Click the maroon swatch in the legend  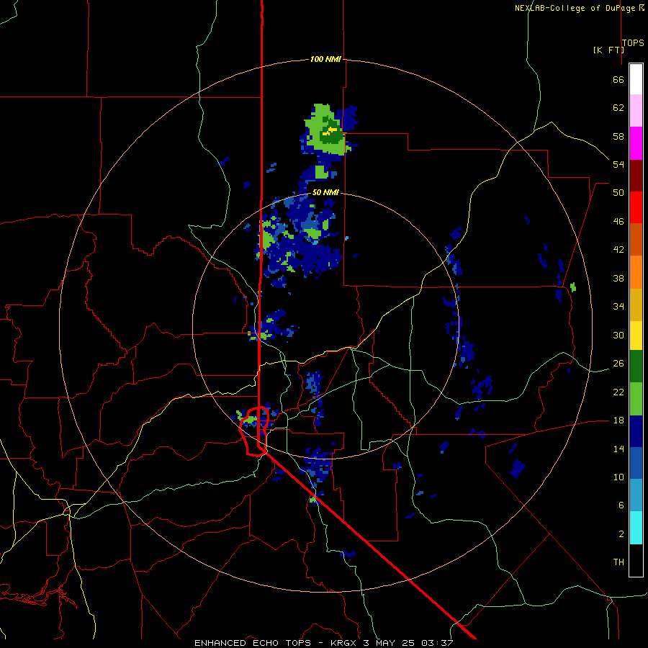tap(636, 175)
